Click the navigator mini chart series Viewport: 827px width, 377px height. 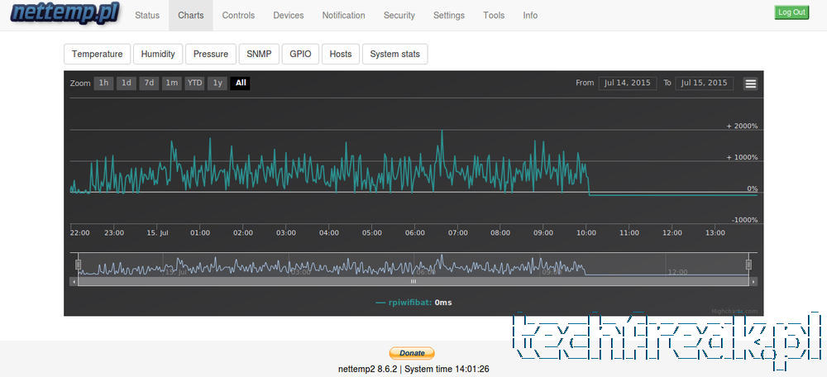pyautogui.click(x=413, y=265)
